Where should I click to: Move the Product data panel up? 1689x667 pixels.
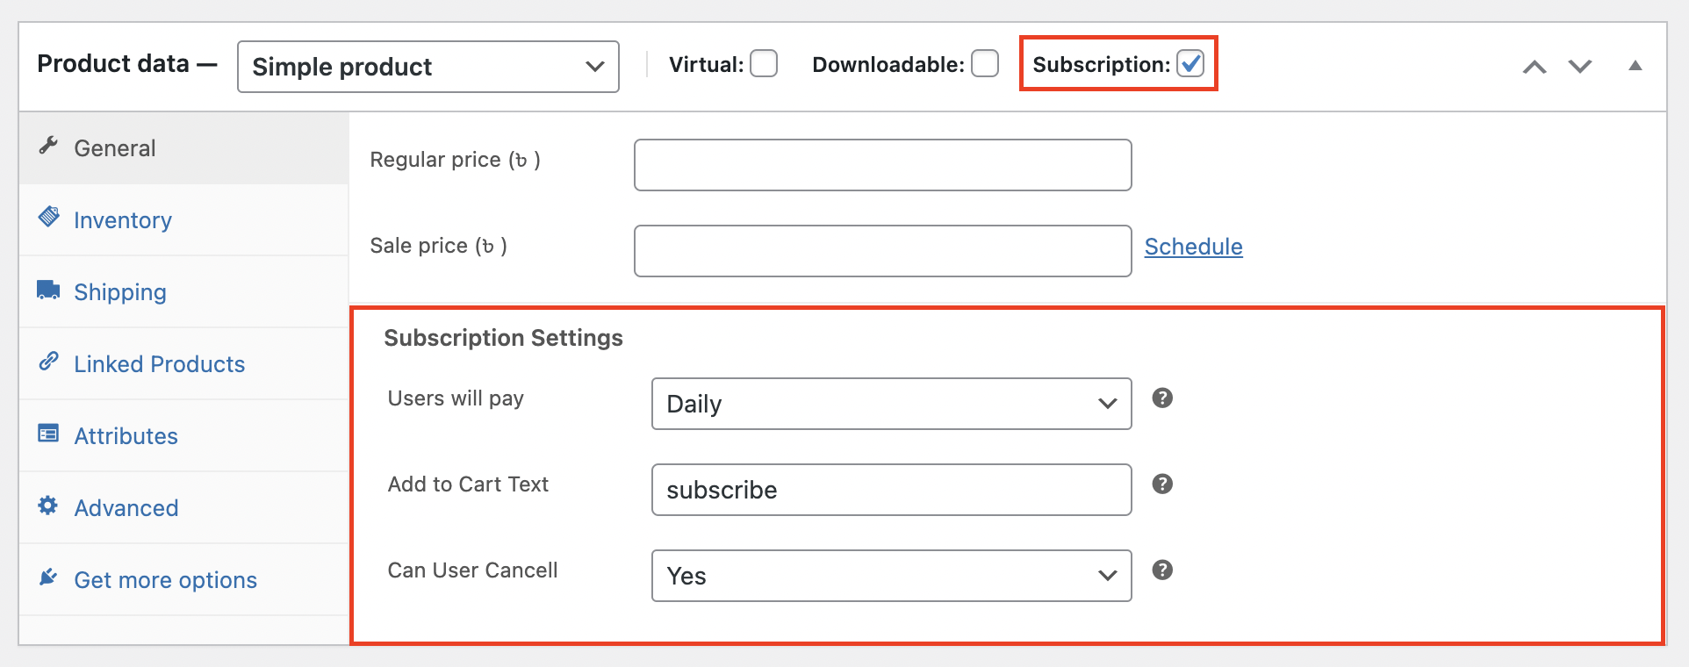1534,67
